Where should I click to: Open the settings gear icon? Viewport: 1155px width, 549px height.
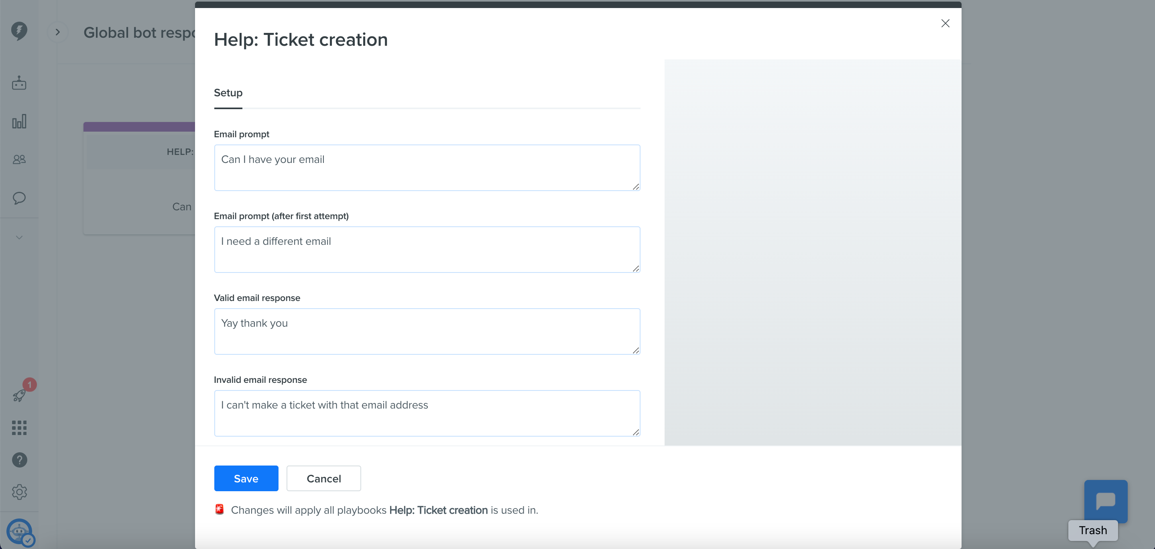(19, 492)
